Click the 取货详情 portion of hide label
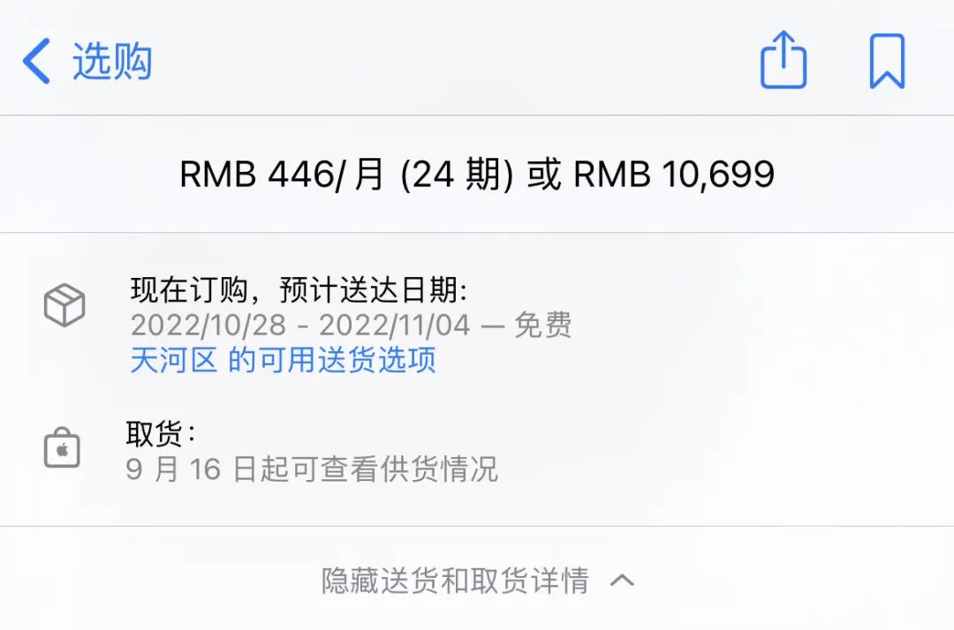The height and width of the screenshot is (630, 954). click(530, 581)
